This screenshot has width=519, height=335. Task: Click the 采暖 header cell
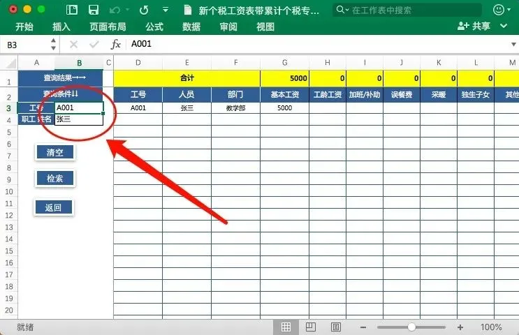click(439, 95)
